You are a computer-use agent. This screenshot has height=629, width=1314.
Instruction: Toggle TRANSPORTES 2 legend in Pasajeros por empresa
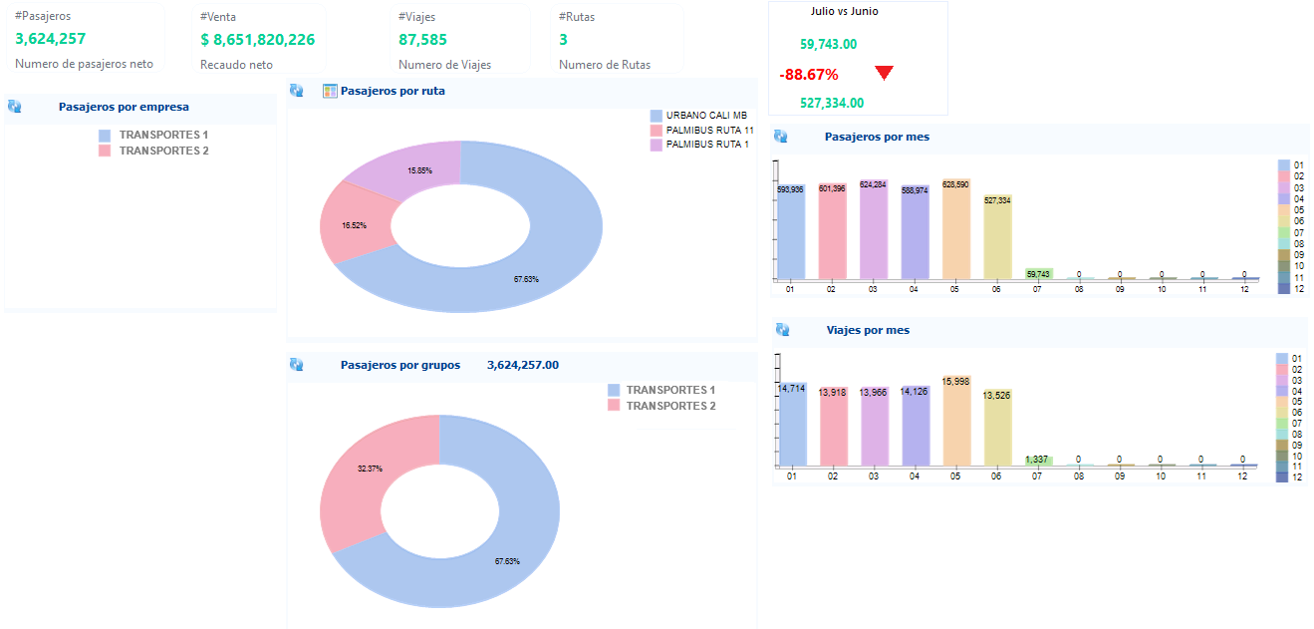click(x=153, y=151)
